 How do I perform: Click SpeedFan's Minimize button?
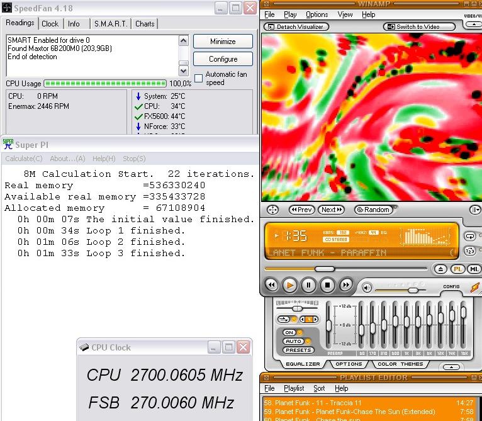[x=223, y=41]
